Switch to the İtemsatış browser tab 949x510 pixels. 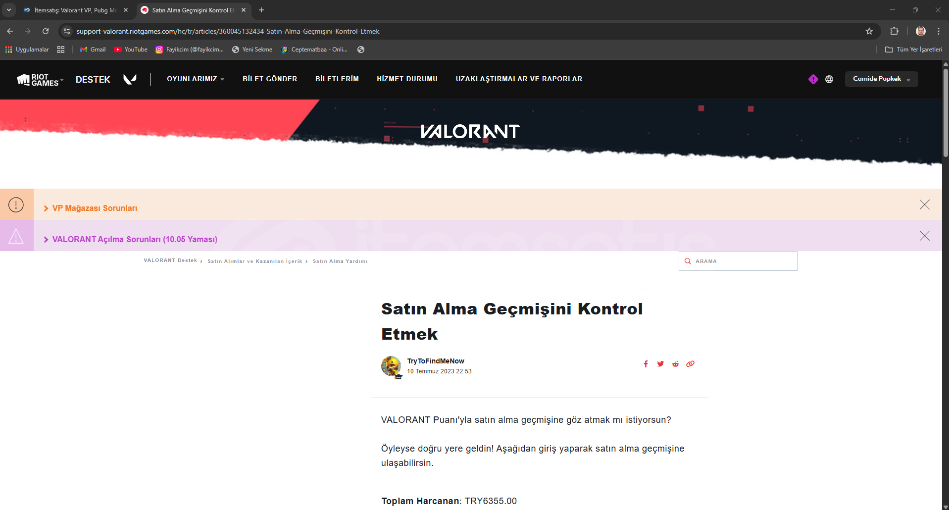coord(75,10)
